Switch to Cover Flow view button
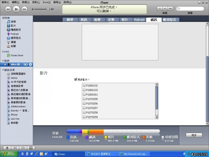 click(x=170, y=9)
